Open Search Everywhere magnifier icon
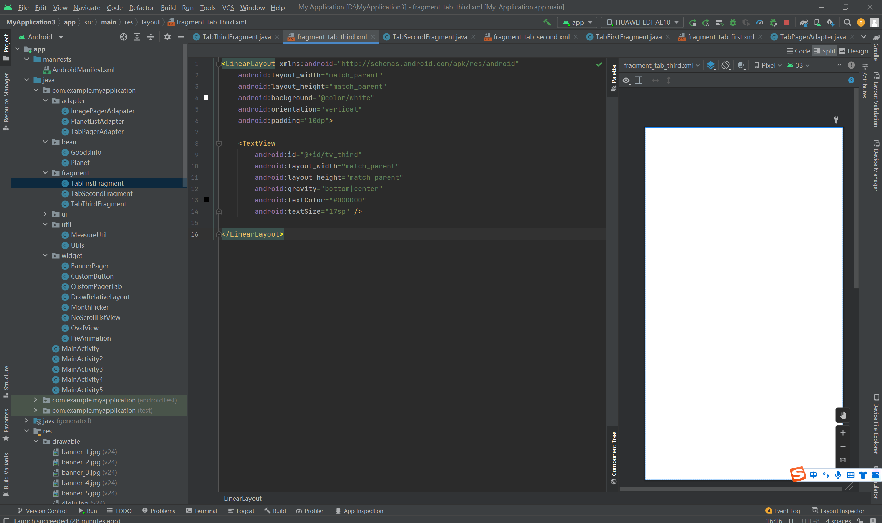Viewport: 882px width, 523px height. pyautogui.click(x=847, y=23)
